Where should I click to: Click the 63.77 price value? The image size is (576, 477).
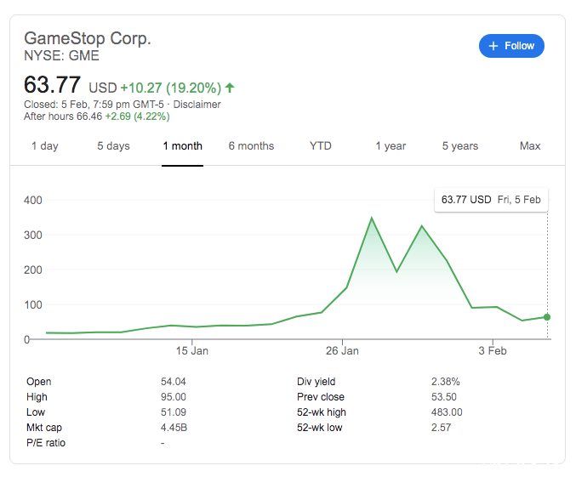[x=52, y=84]
